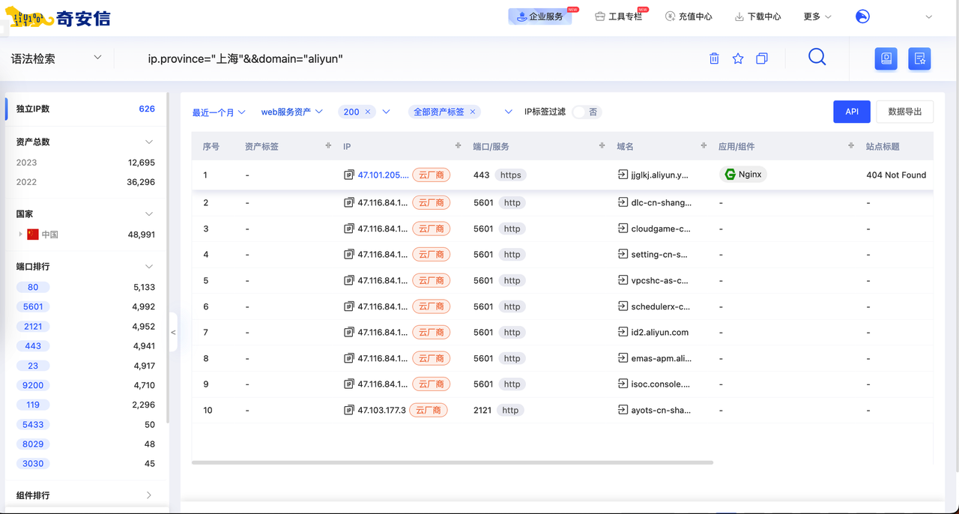Open domain link icon for id2.aliyun.com
The width and height of the screenshot is (959, 514).
tap(623, 332)
